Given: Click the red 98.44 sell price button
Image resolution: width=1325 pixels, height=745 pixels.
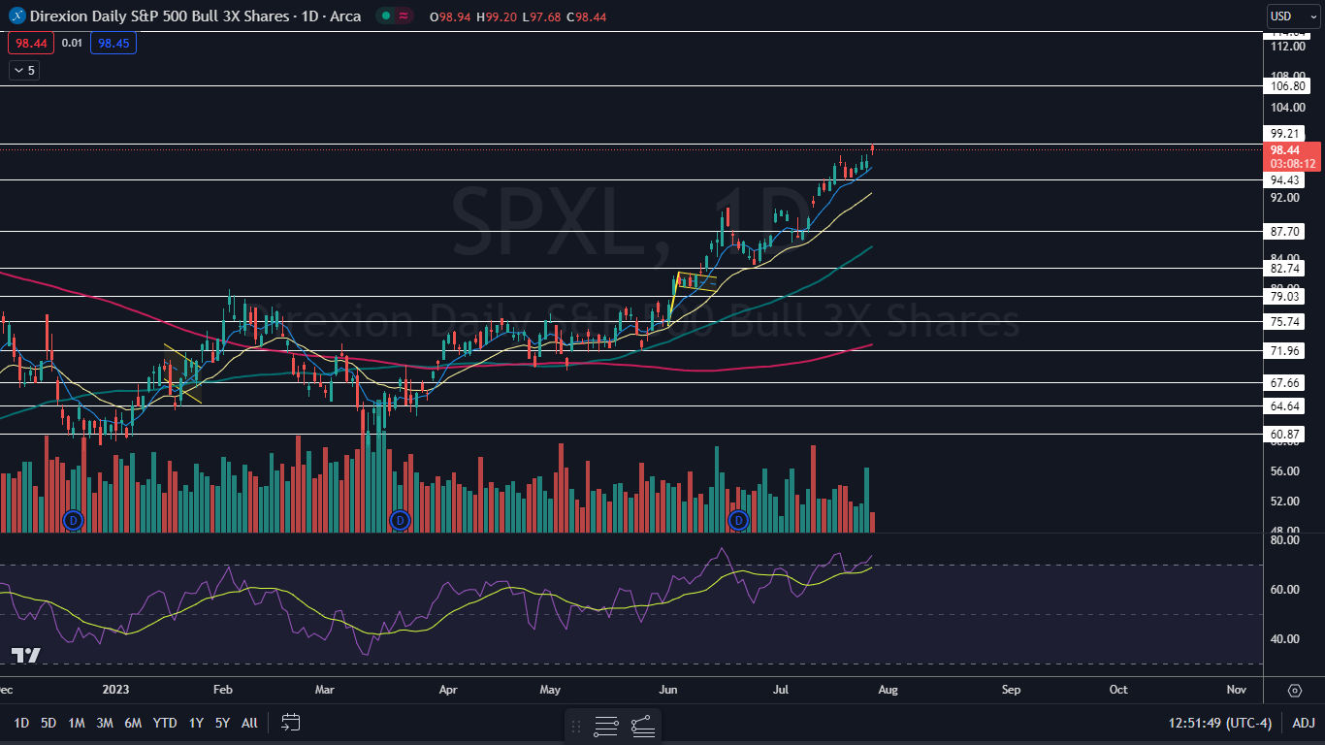Looking at the screenshot, I should 30,43.
